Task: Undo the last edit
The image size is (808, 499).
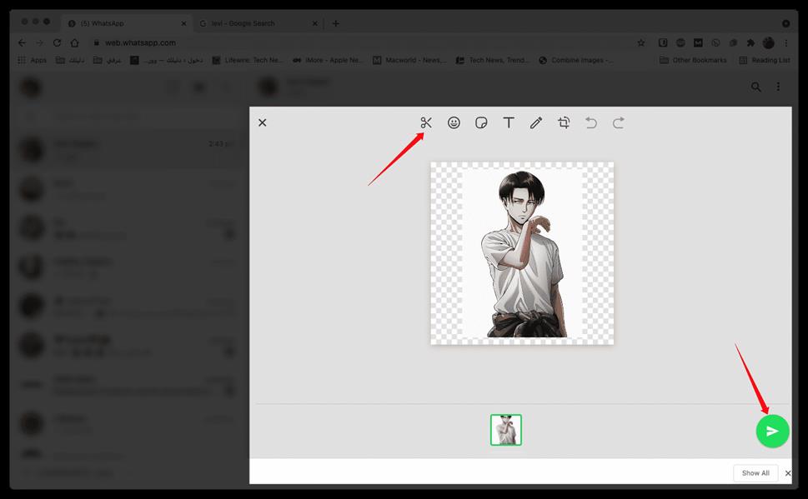Action: (591, 122)
